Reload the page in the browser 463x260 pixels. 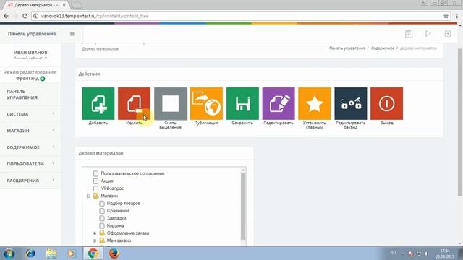pos(25,16)
